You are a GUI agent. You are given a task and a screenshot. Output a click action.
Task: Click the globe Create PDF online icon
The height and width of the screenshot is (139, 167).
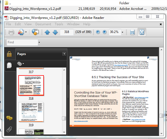click(x=35, y=32)
